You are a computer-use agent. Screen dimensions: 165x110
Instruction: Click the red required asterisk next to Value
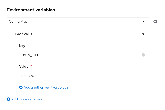coord(31,66)
